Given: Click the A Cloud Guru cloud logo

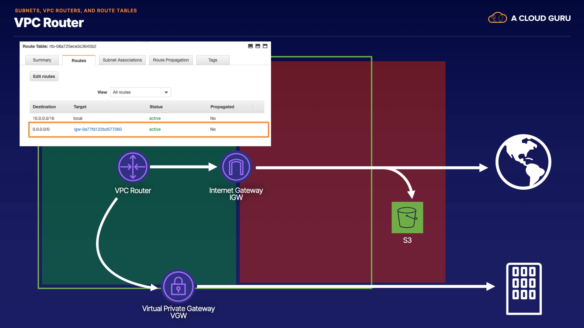Looking at the screenshot, I should (497, 18).
